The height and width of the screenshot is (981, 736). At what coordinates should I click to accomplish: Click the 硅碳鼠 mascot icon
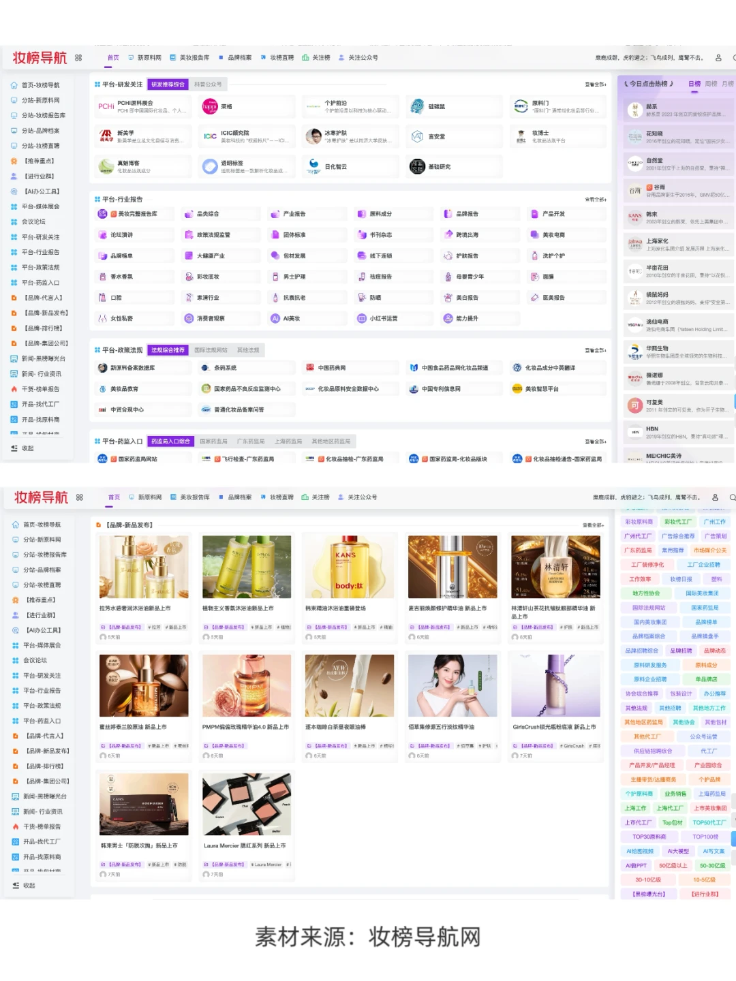pyautogui.click(x=417, y=106)
